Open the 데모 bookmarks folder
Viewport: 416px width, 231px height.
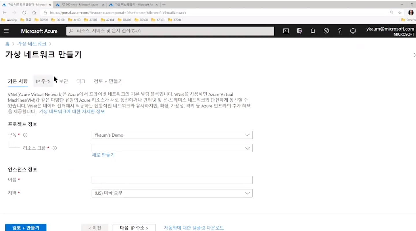pos(26,20)
